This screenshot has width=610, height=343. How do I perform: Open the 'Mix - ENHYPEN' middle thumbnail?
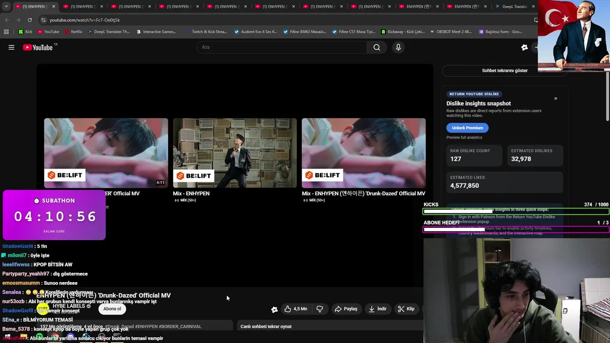coord(235,153)
